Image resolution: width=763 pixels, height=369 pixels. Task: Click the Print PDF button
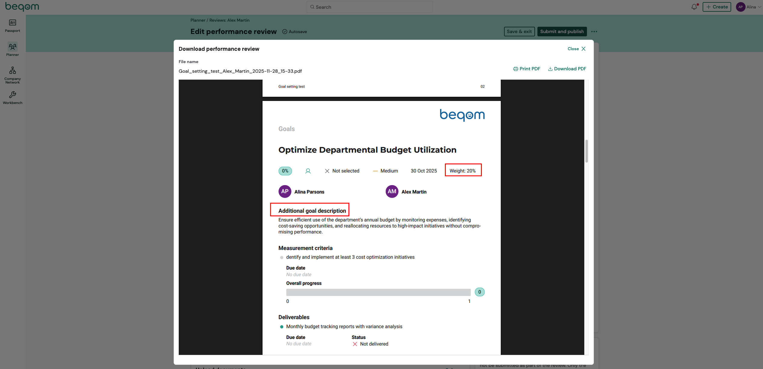527,69
